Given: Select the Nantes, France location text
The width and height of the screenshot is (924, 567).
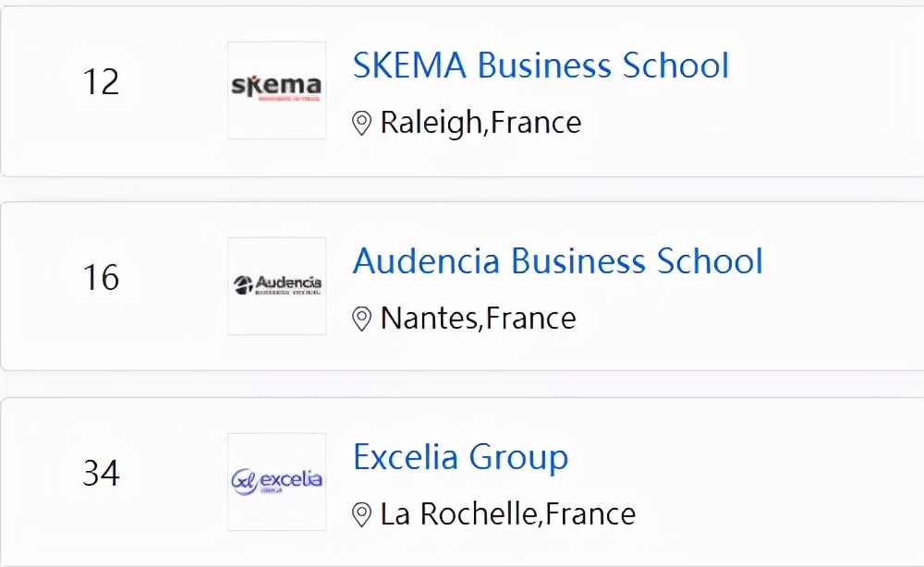Looking at the screenshot, I should tap(478, 319).
